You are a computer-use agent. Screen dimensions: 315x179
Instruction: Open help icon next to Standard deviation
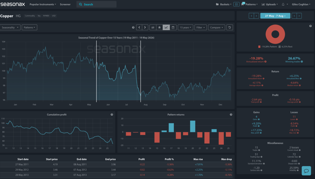tap(264, 164)
